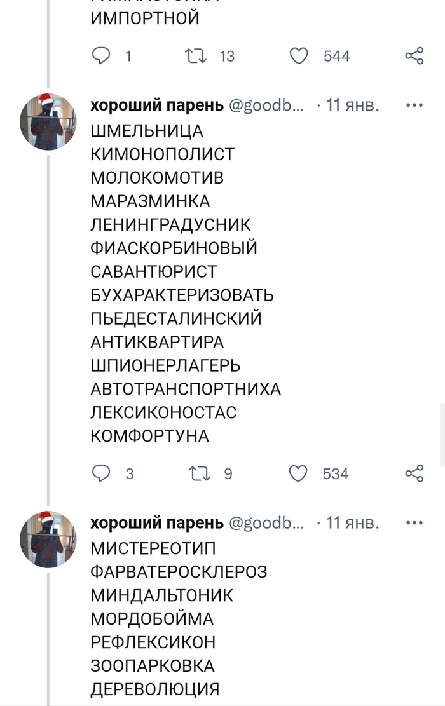Click the author name above МИСТЕРЕОТИП

pos(157,524)
